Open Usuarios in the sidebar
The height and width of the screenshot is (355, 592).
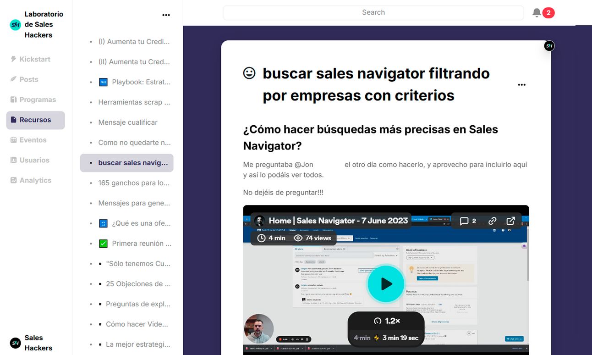click(35, 160)
